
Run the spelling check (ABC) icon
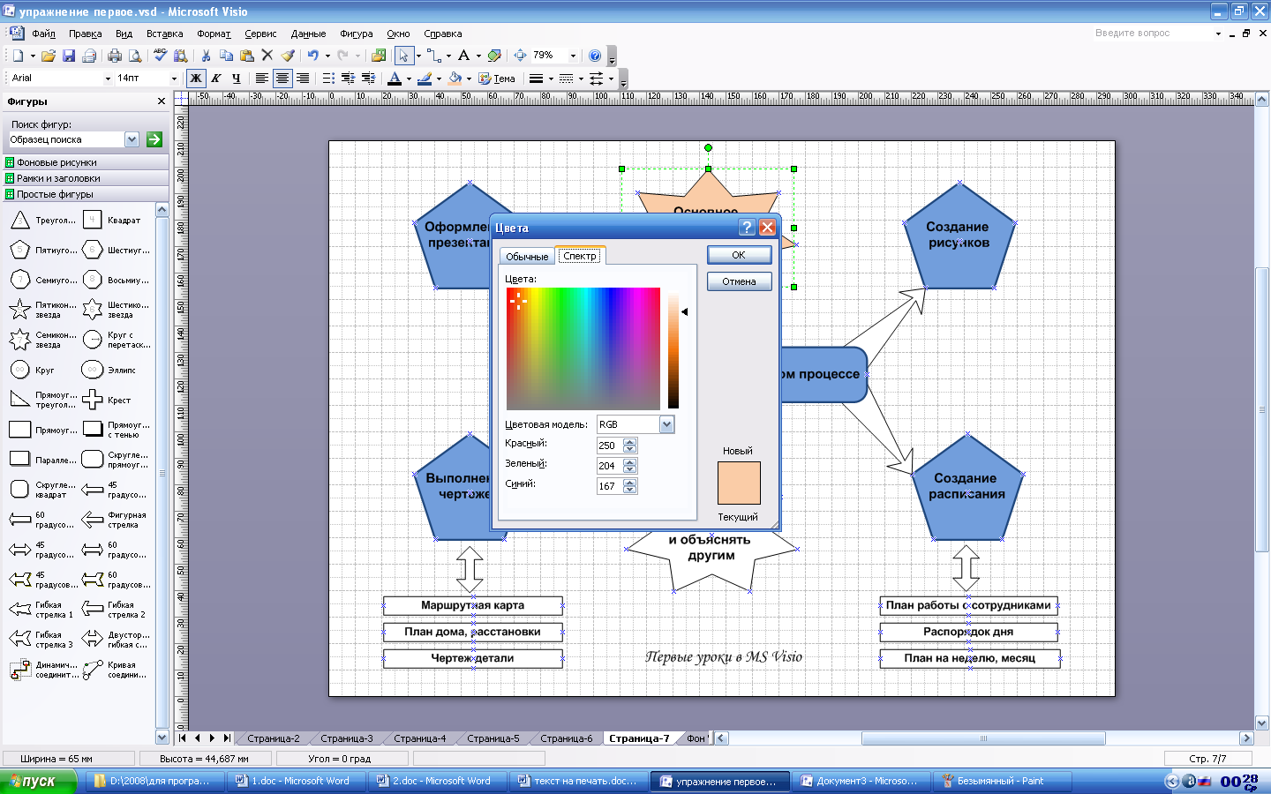click(x=160, y=56)
